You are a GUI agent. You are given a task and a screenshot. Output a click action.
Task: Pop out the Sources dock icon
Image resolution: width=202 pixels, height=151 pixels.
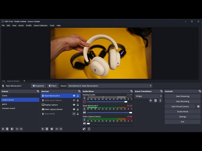[x=79, y=91]
